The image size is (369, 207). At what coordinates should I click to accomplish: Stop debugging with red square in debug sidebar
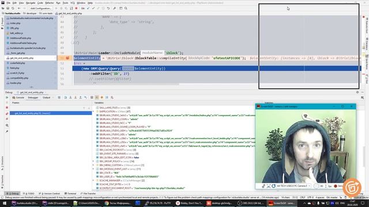(7, 108)
